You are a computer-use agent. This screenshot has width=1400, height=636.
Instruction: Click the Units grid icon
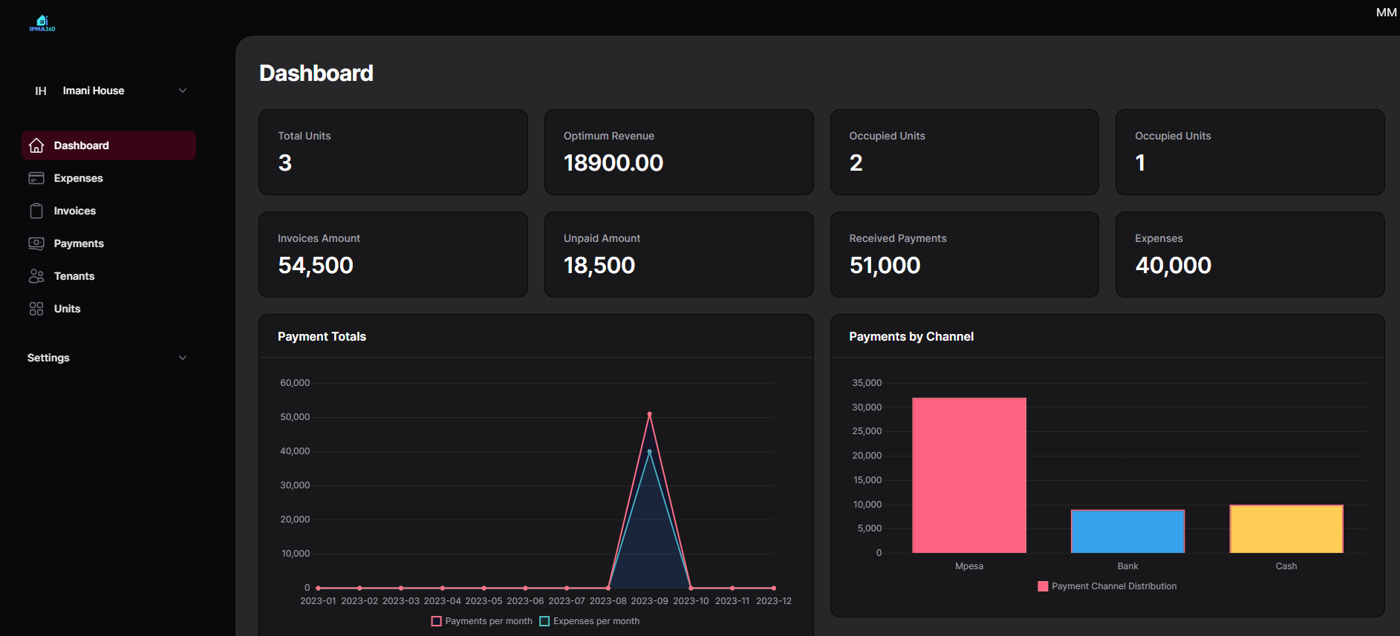(36, 309)
